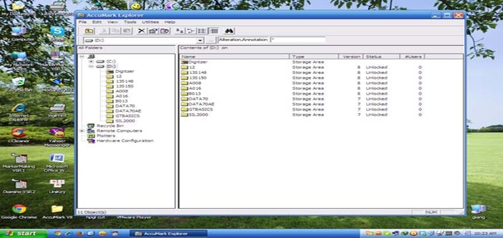The height and width of the screenshot is (238, 503).
Task: Select the GTBASICS storage area row
Action: 321,109
